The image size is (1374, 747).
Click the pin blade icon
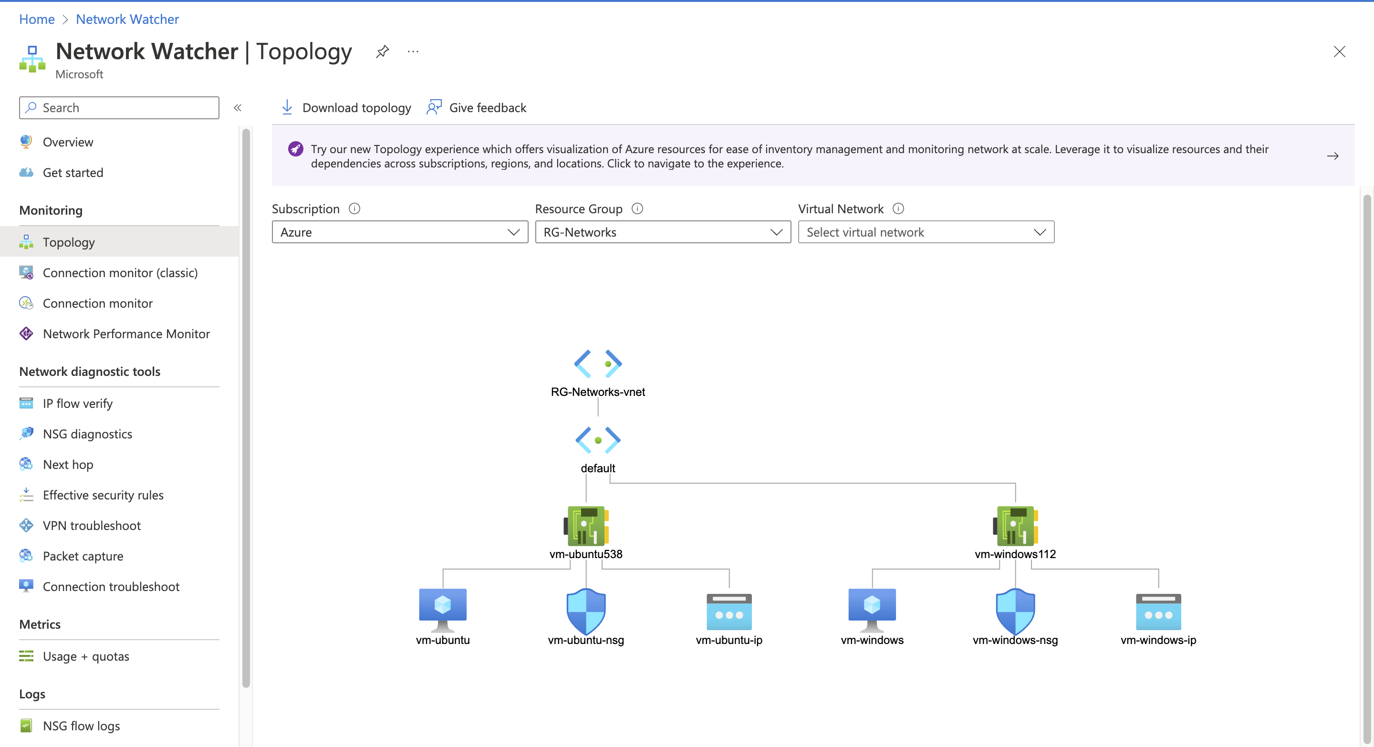[x=383, y=51]
